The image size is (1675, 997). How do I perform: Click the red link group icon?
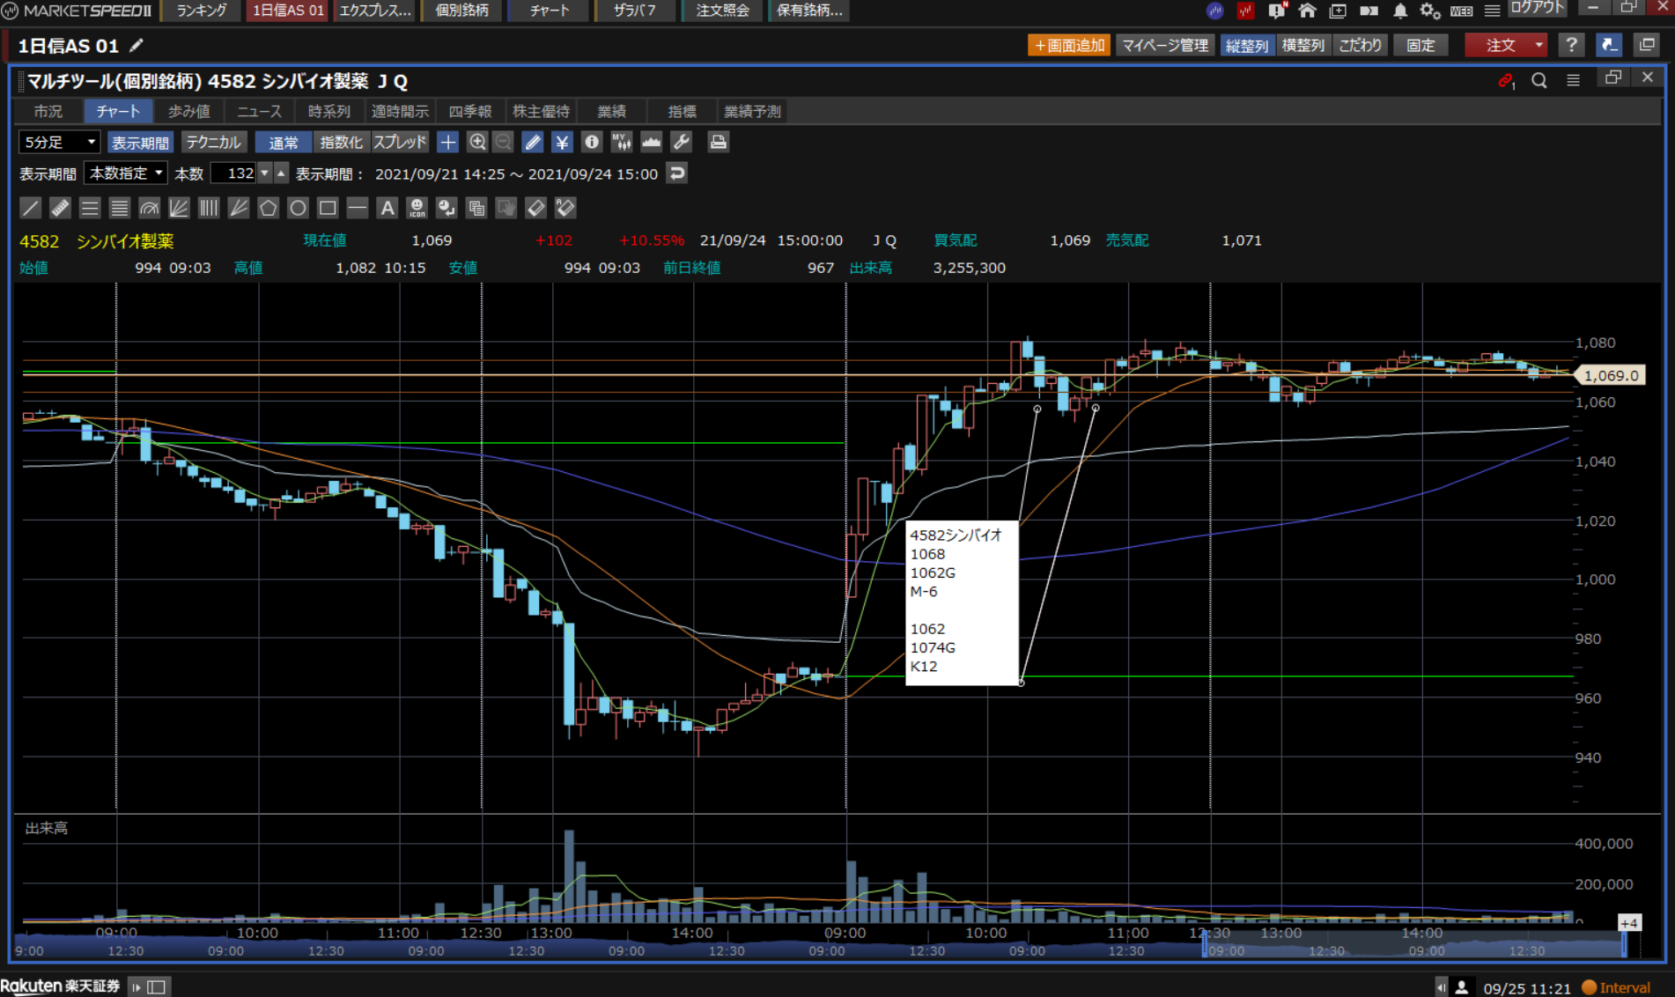pos(1505,80)
